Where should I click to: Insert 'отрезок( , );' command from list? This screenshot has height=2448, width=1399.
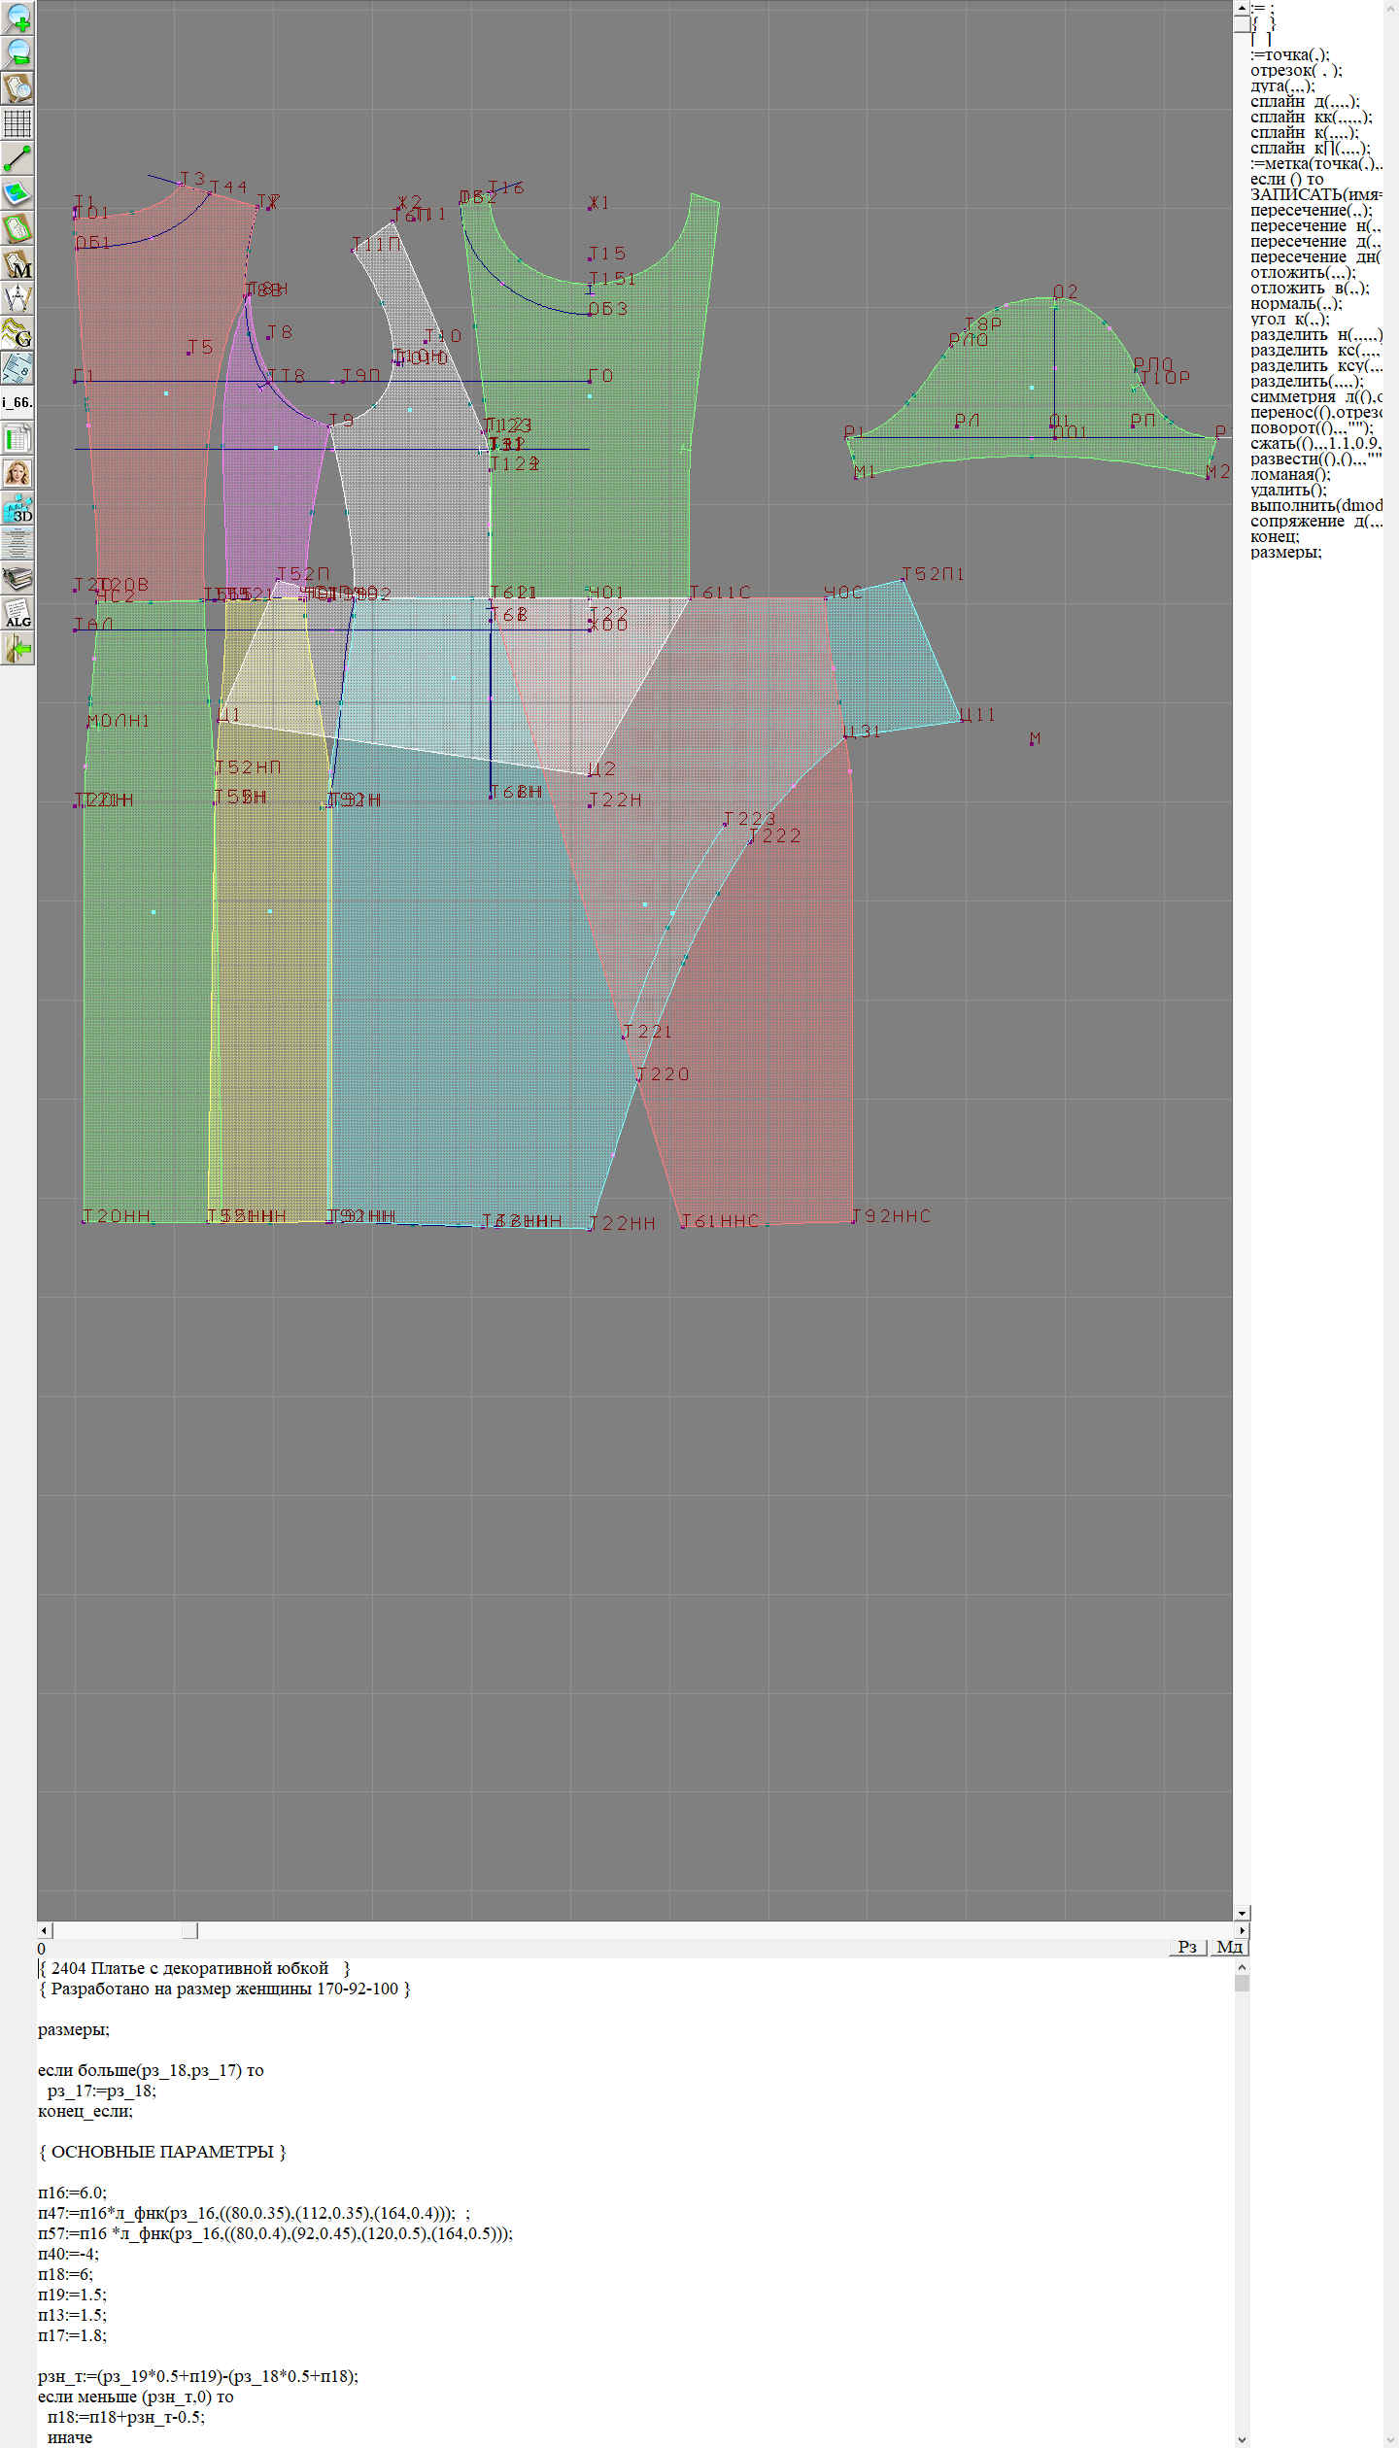point(1295,70)
